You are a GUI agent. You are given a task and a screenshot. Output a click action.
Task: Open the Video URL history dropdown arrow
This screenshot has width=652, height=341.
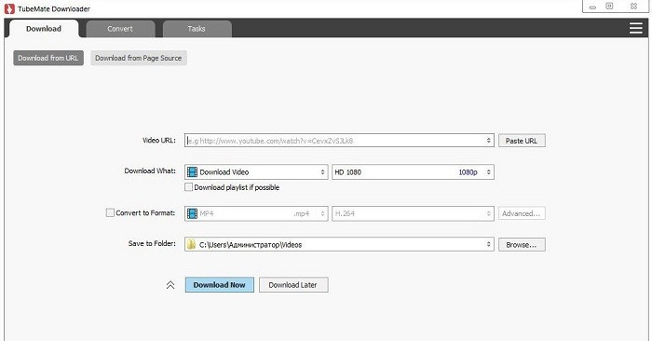pyautogui.click(x=489, y=141)
